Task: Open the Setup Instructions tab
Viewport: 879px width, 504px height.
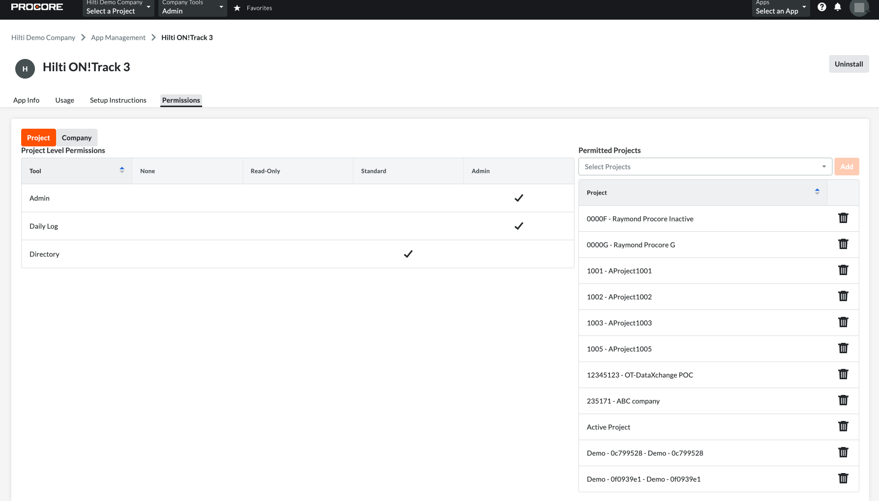Action: (118, 100)
